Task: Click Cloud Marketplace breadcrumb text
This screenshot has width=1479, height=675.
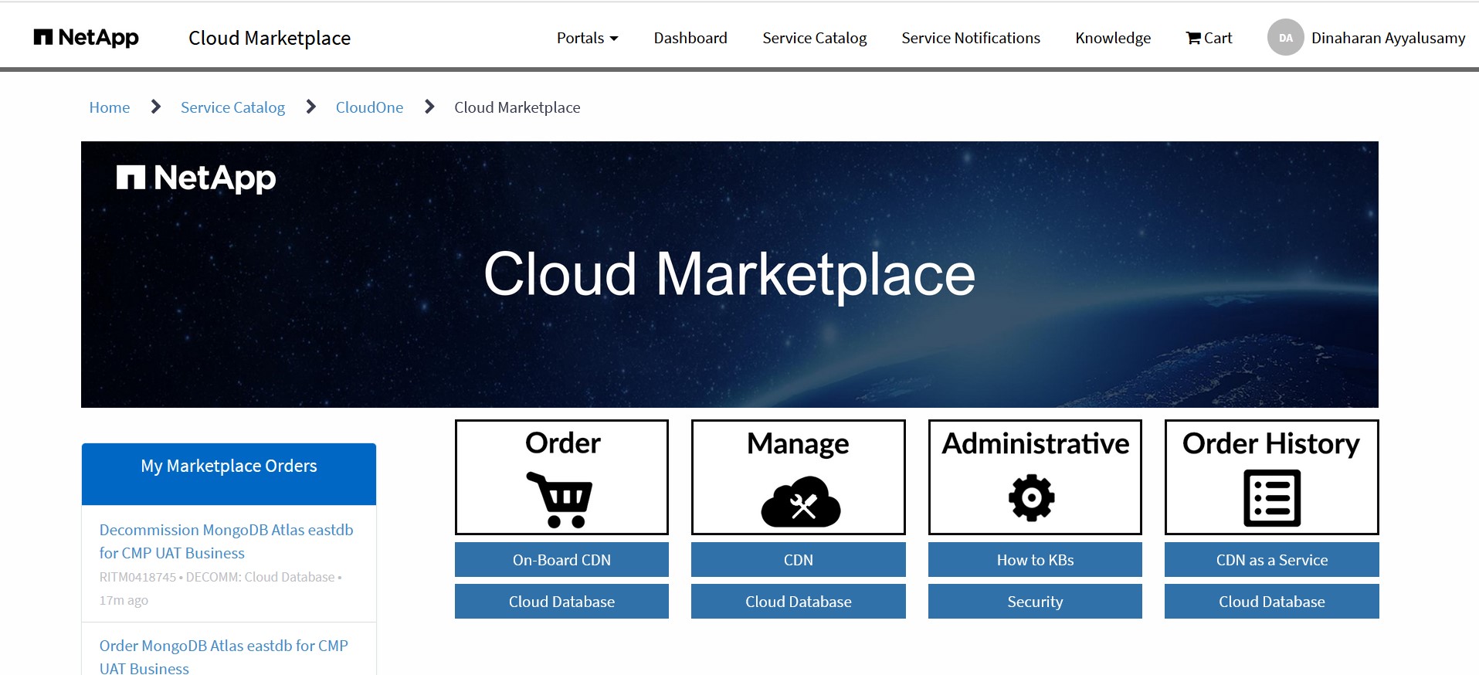Action: click(x=517, y=107)
